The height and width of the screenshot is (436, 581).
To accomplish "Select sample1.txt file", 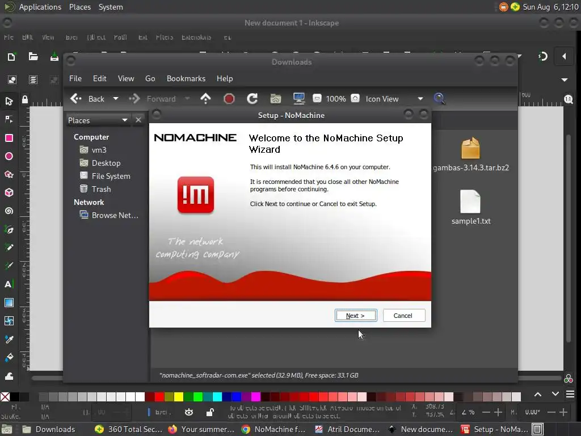I will [470, 207].
